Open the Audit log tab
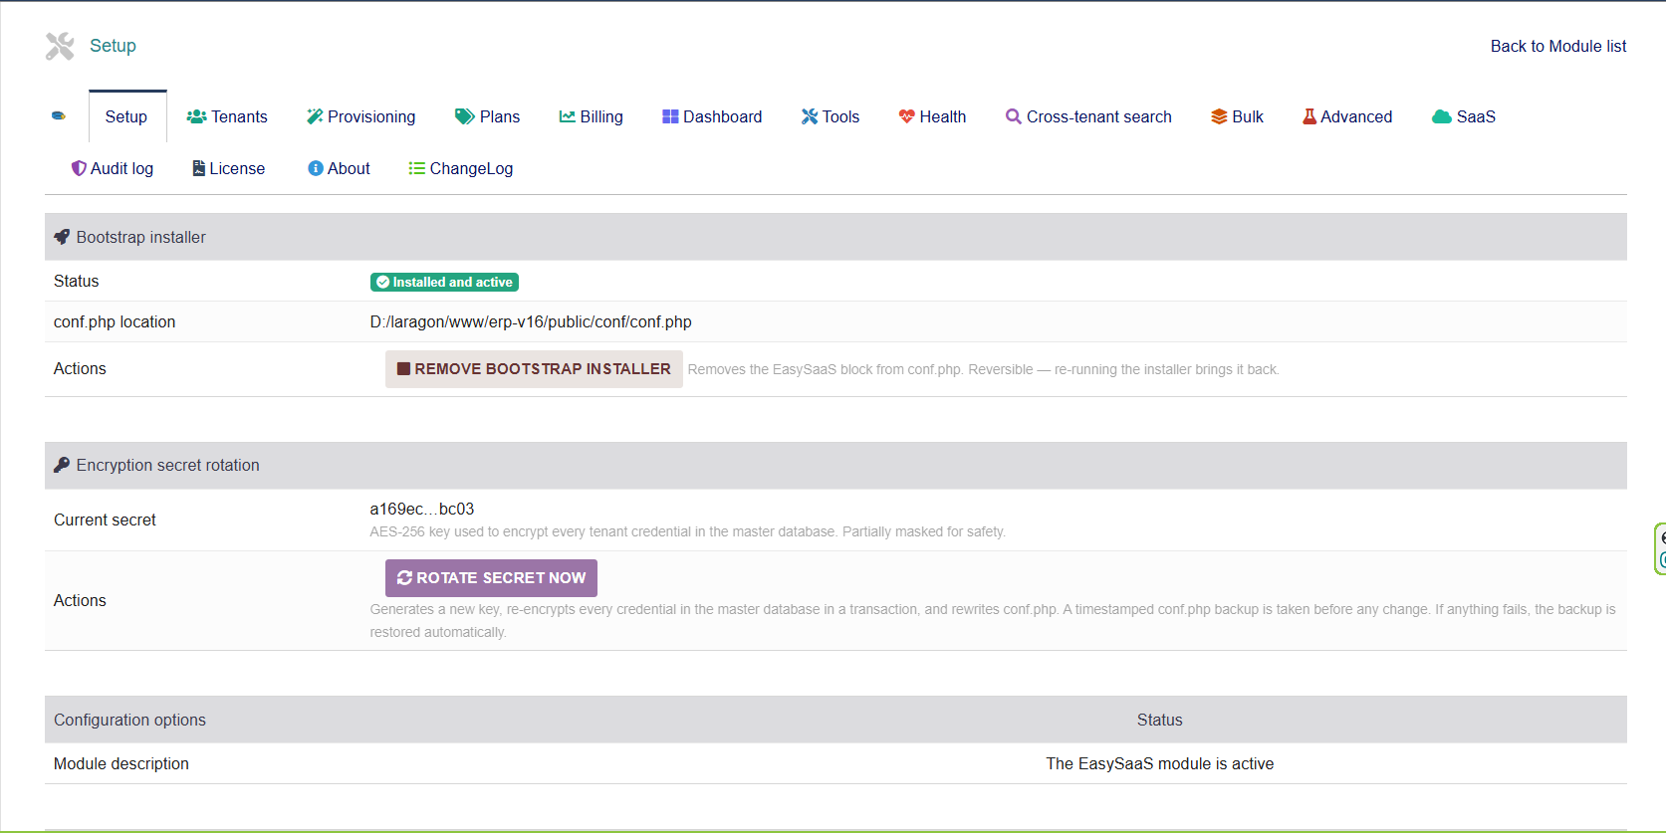The height and width of the screenshot is (833, 1666). click(x=113, y=168)
